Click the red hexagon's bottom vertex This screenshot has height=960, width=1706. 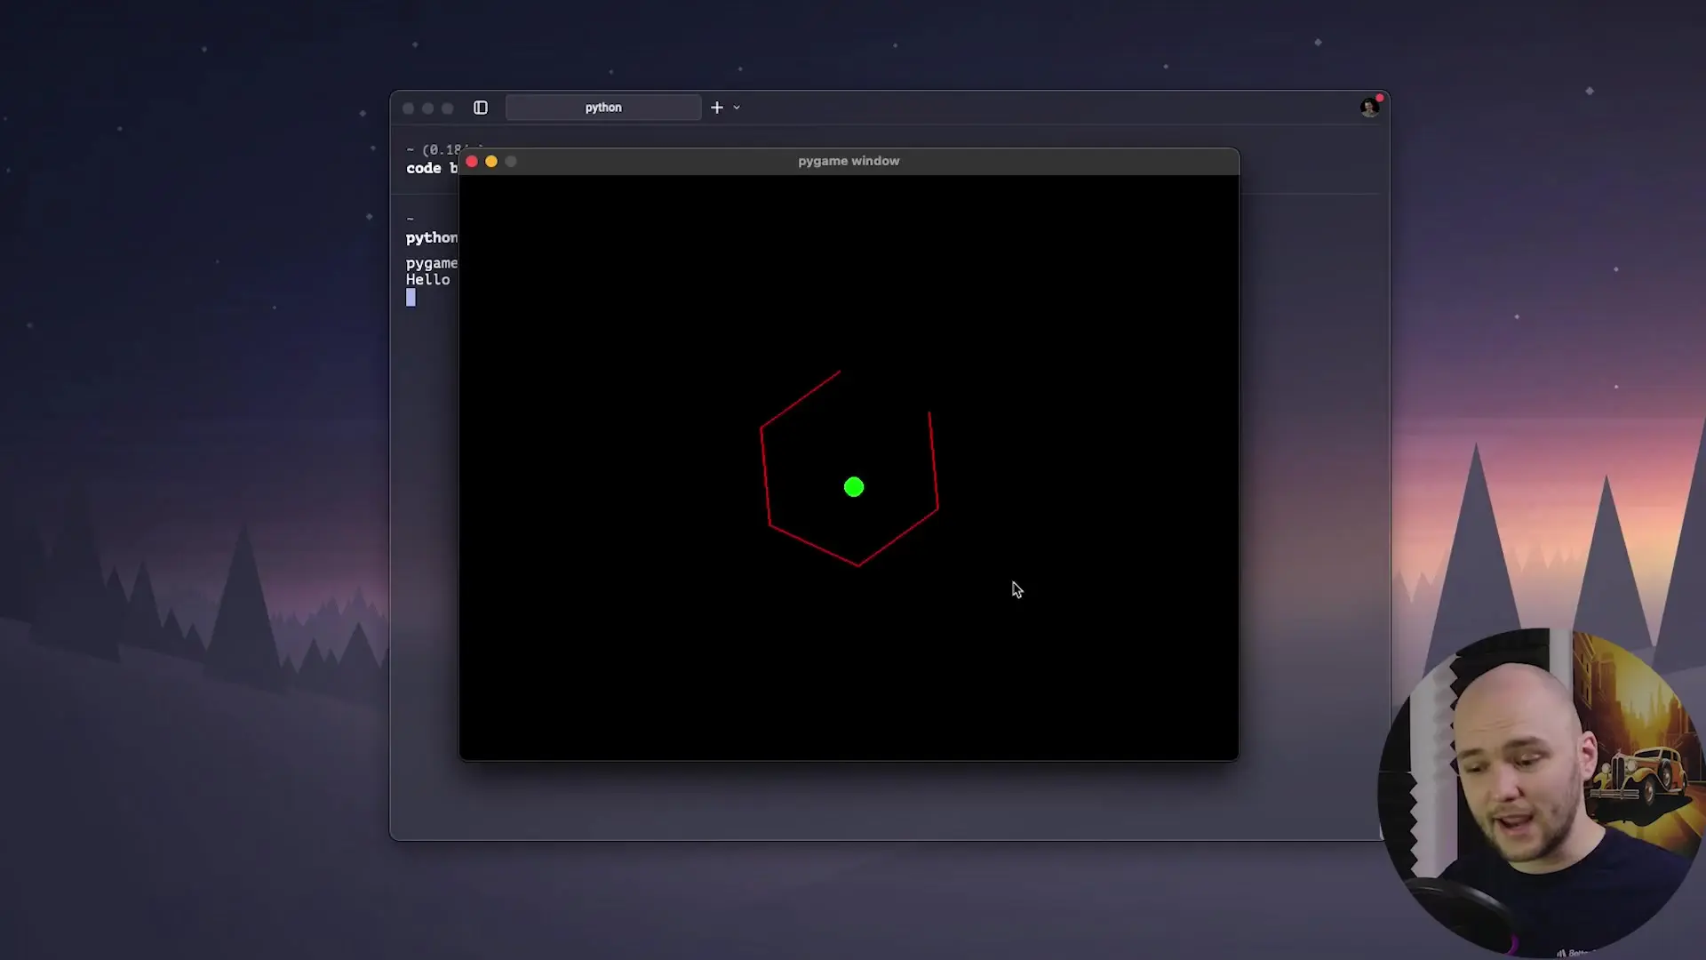click(858, 565)
